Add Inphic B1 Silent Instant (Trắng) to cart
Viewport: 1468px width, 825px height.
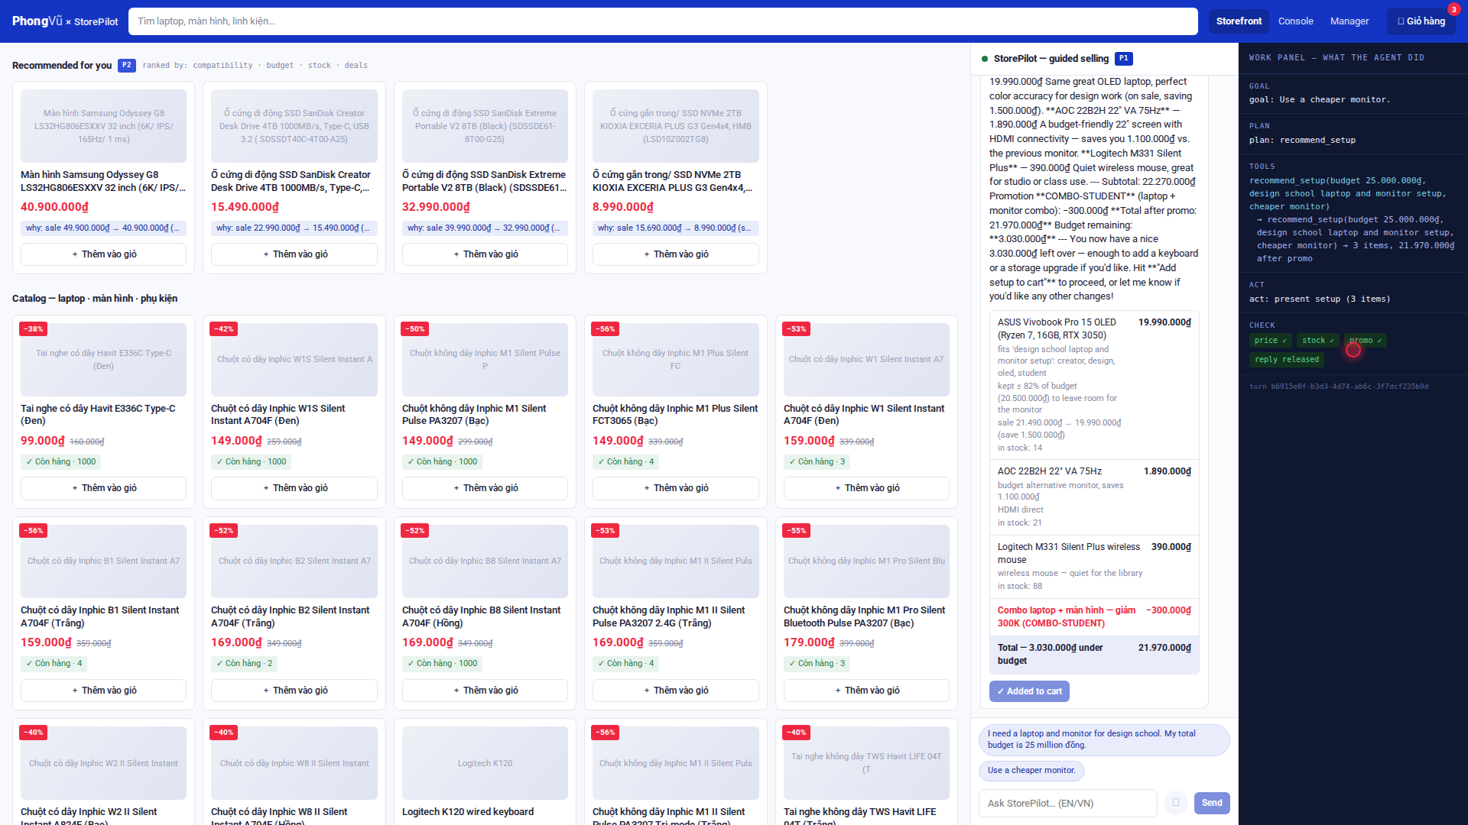pyautogui.click(x=103, y=691)
